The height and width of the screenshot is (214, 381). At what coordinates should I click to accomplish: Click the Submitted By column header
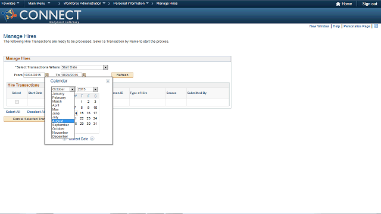coord(197,93)
